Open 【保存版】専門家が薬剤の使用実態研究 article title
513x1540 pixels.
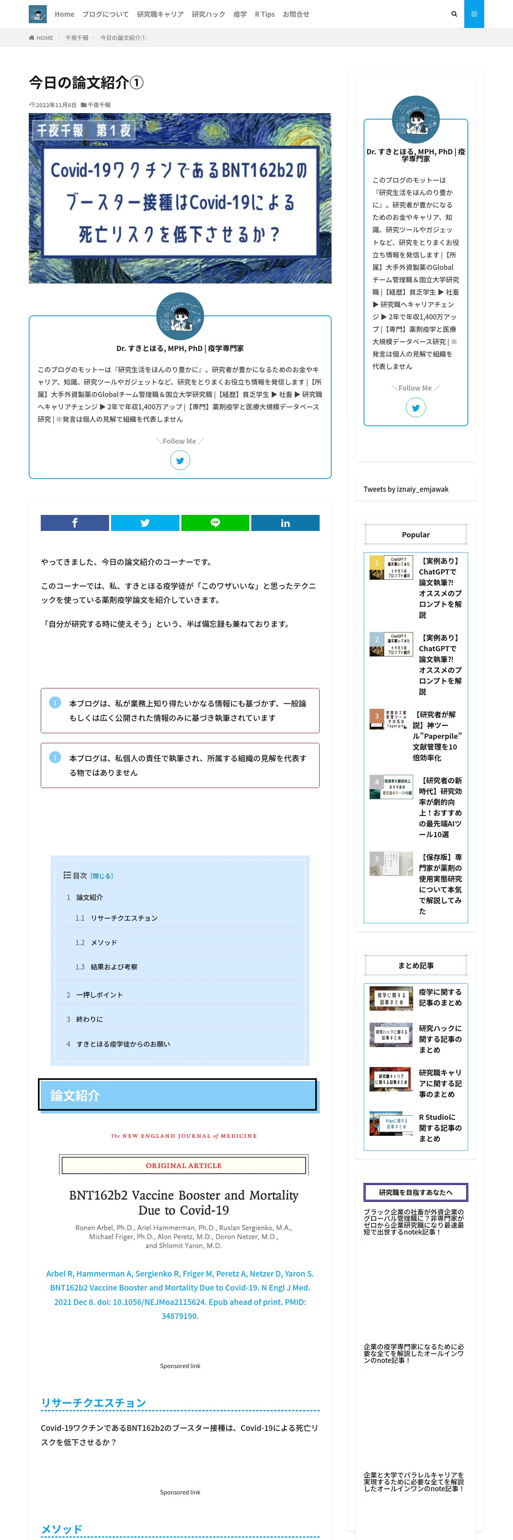click(x=440, y=884)
